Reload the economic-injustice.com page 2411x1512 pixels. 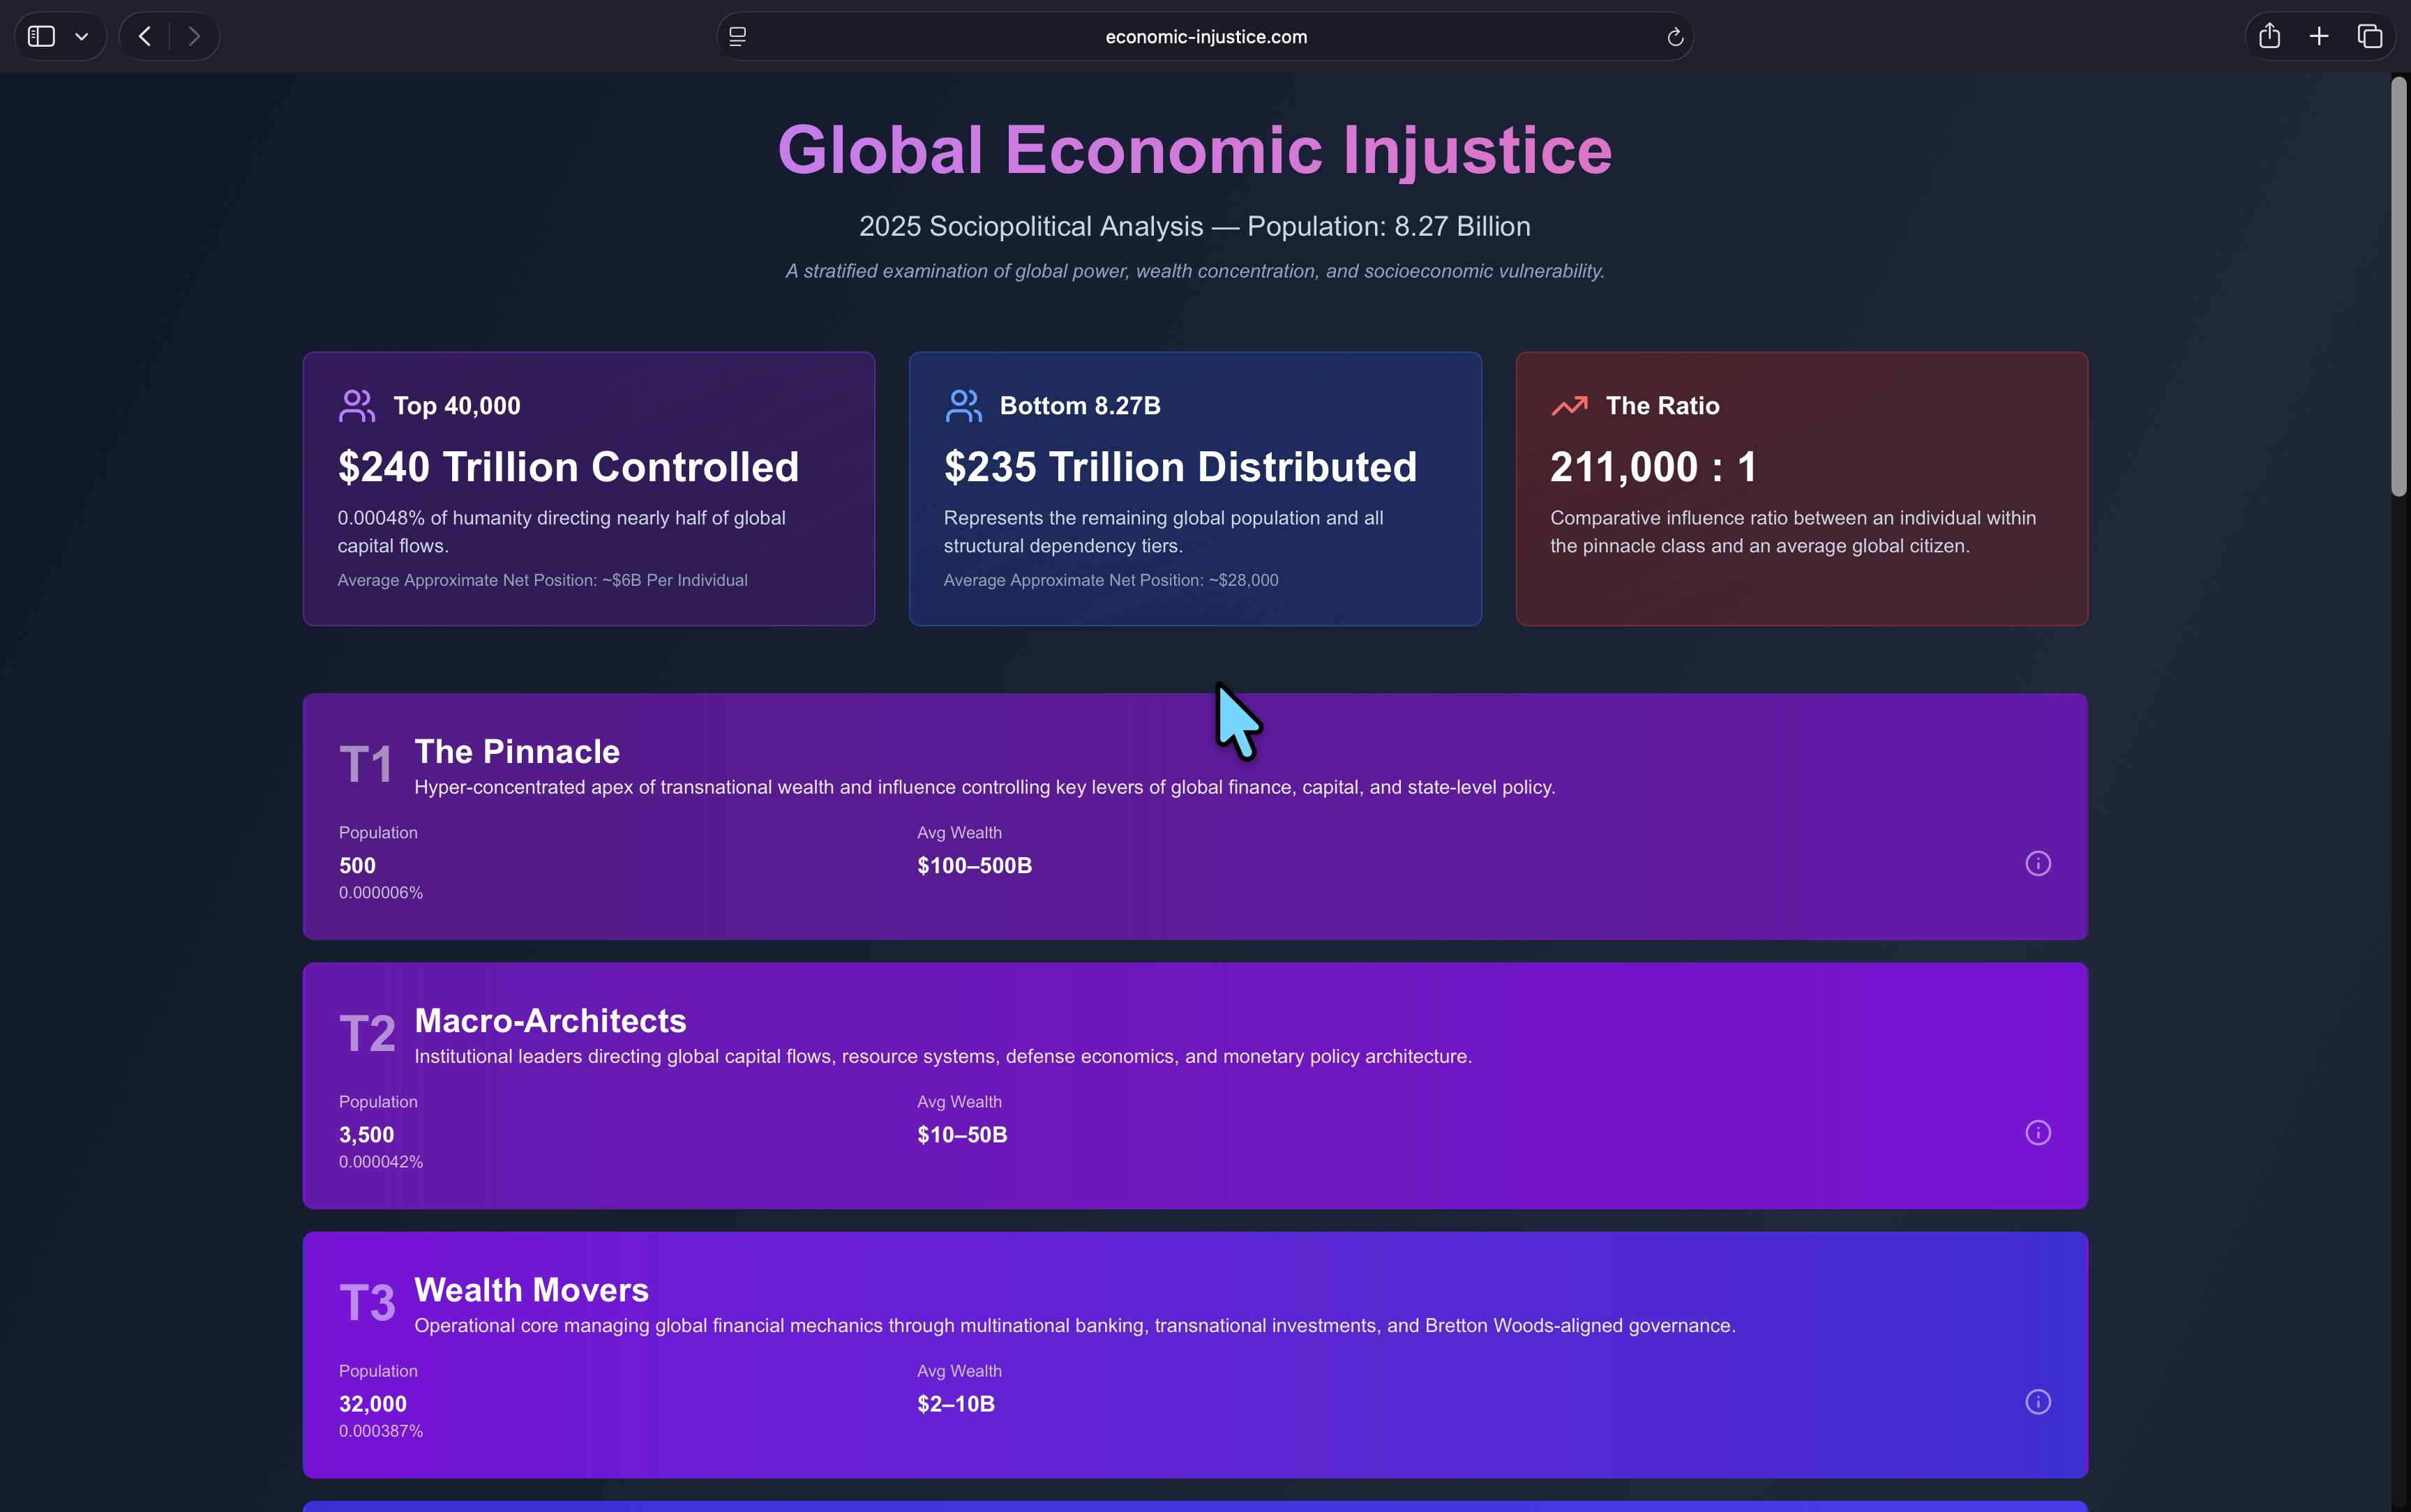pyautogui.click(x=1675, y=37)
